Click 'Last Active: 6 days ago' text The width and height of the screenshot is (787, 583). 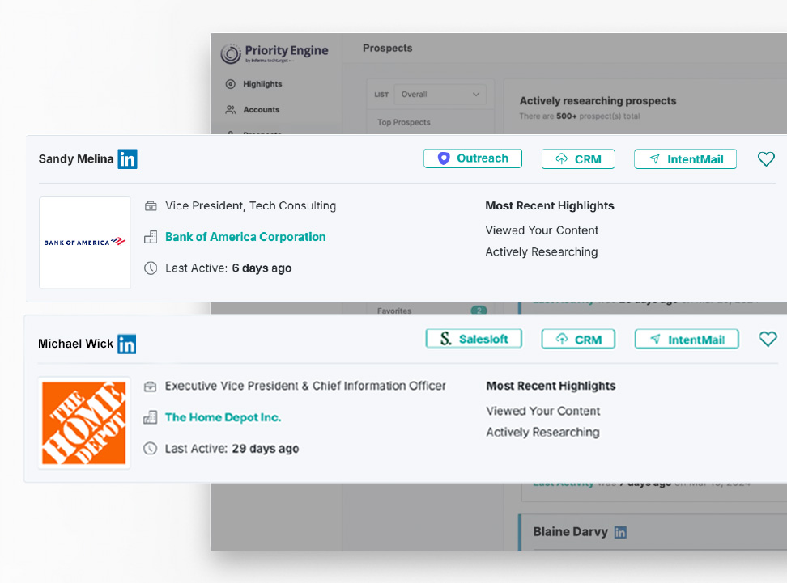click(228, 268)
